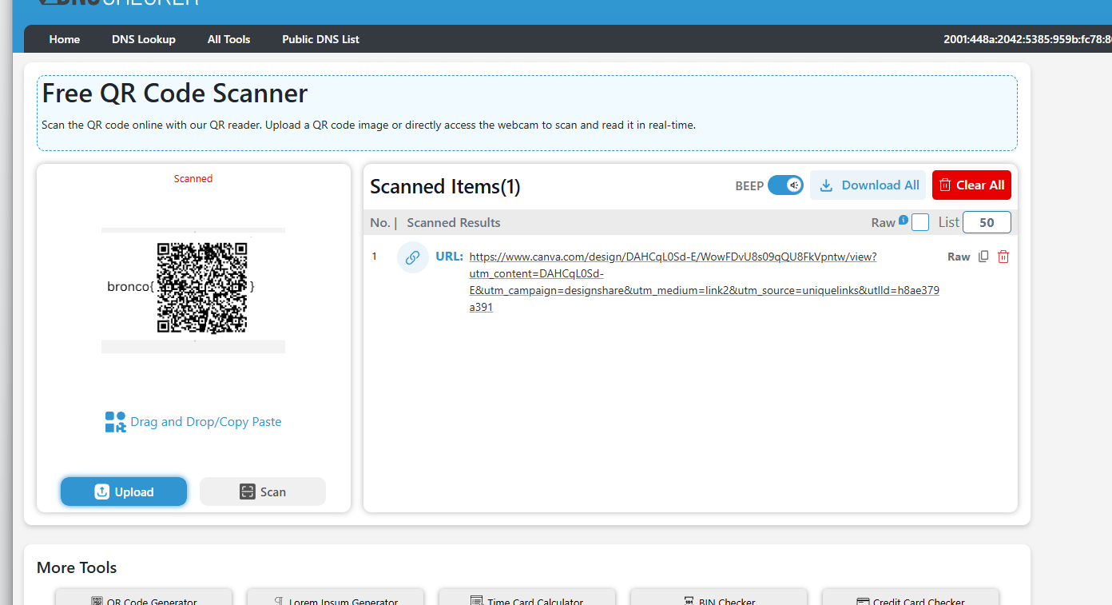Click the "More Tools" heading

77,567
